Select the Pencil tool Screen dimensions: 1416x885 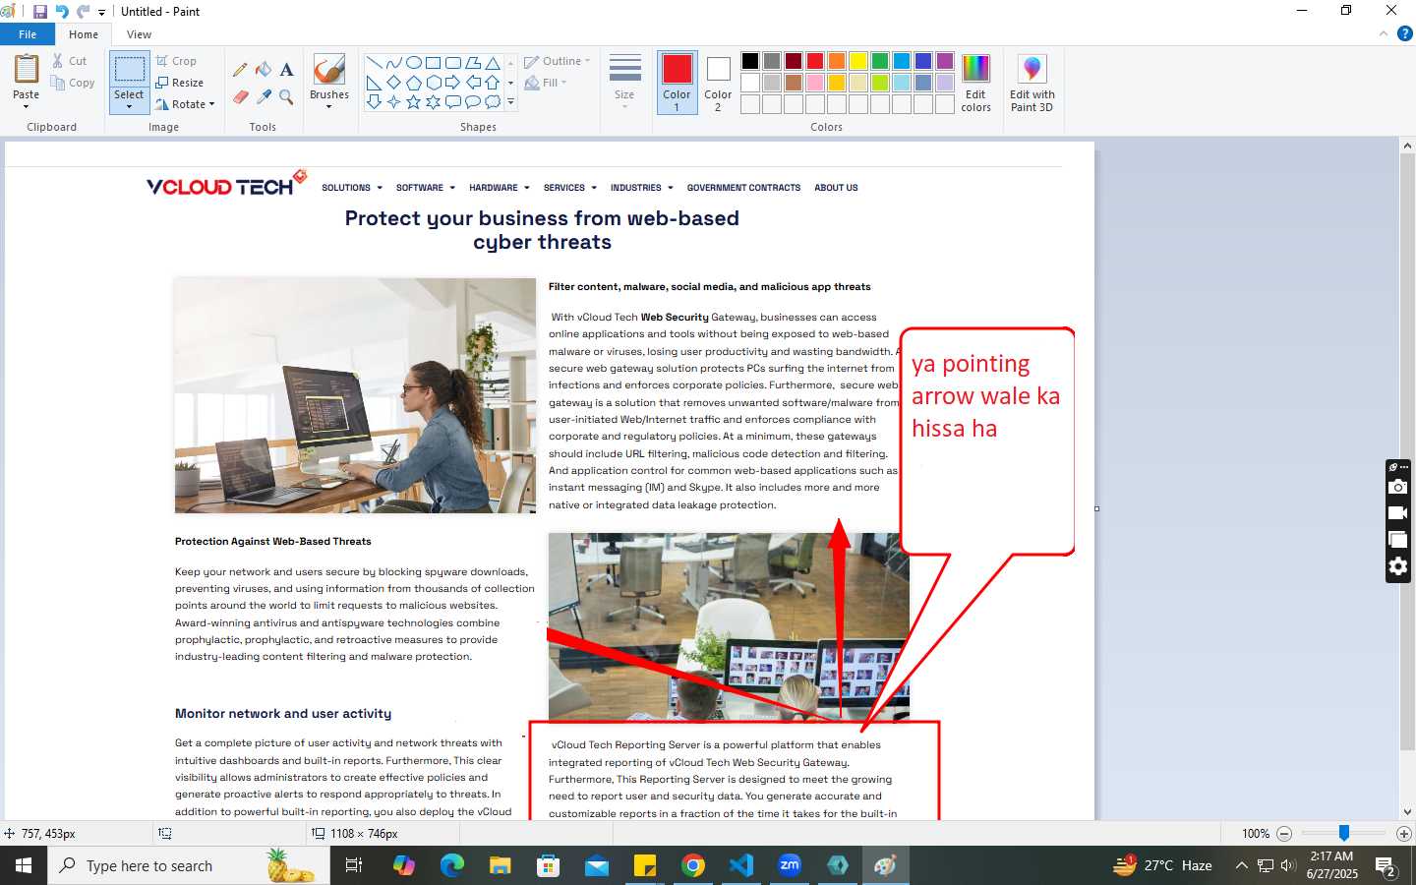pos(240,70)
